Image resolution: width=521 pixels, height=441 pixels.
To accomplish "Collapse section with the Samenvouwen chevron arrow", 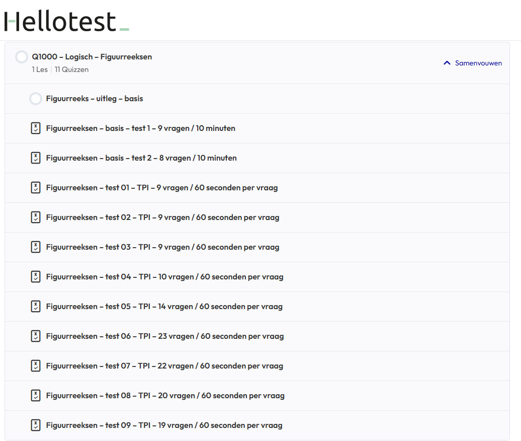I will tap(447, 63).
